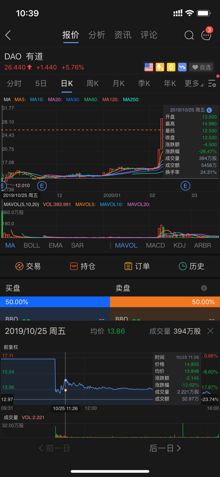The height and width of the screenshot is (477, 220).
Task: Open the chat messages icon with badge
Action: pyautogui.click(x=206, y=35)
